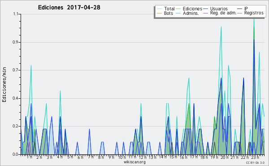Click the Usuarios legend label text
The width and height of the screenshot is (269, 166).
tap(219, 9)
